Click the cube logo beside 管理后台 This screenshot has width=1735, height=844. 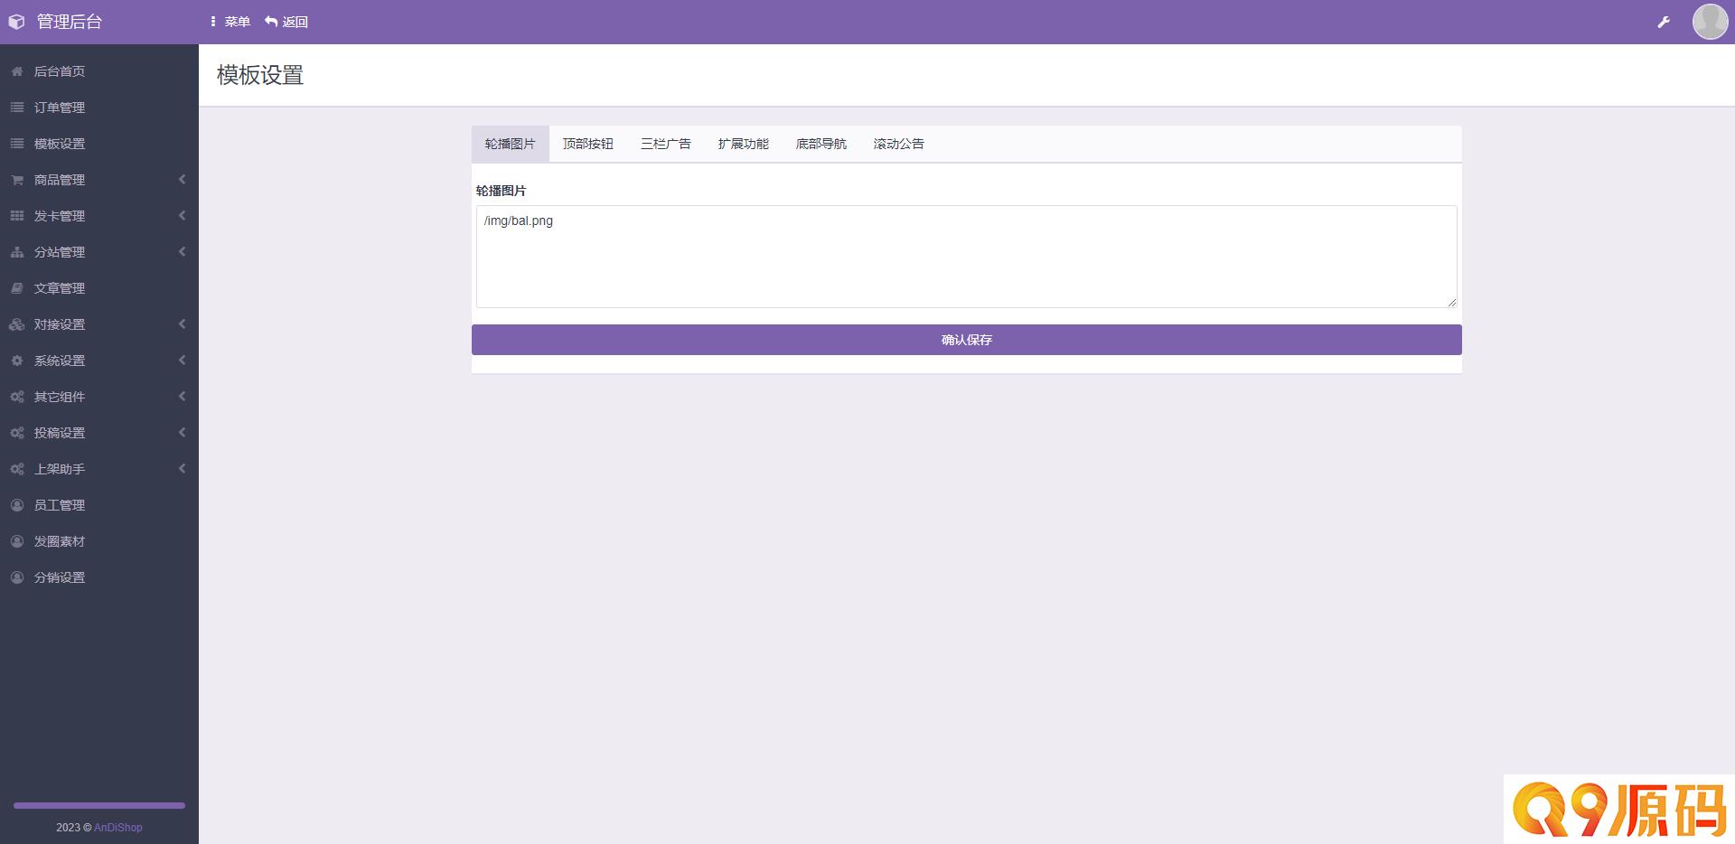[16, 22]
